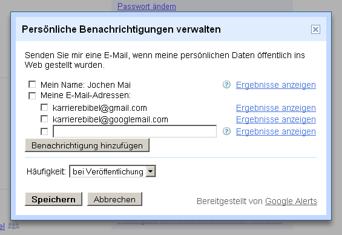Open the Häufigkeit dropdown list
This screenshot has width=342, height=235.
[113, 171]
